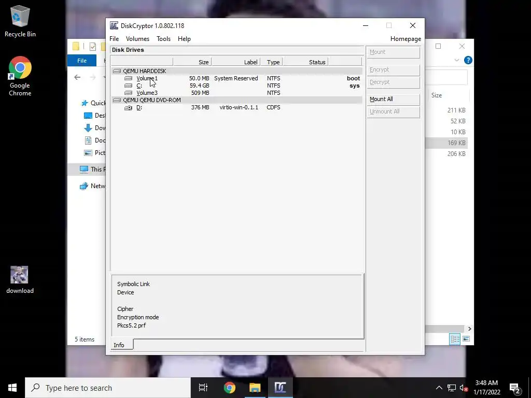The image size is (531, 398).
Task: Click the Volume1 drive icon
Action: [x=129, y=79]
